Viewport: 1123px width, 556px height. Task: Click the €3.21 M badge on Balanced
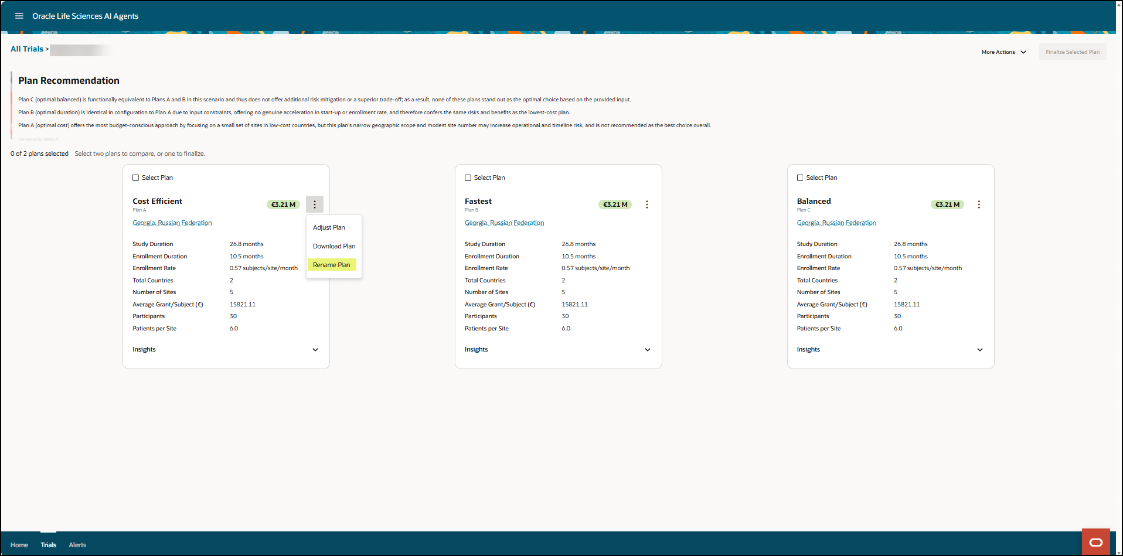947,204
